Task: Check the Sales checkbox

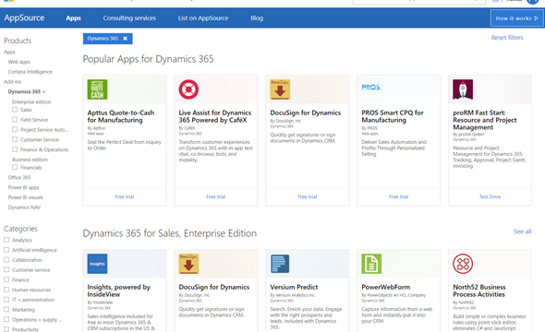Action: (x=15, y=110)
